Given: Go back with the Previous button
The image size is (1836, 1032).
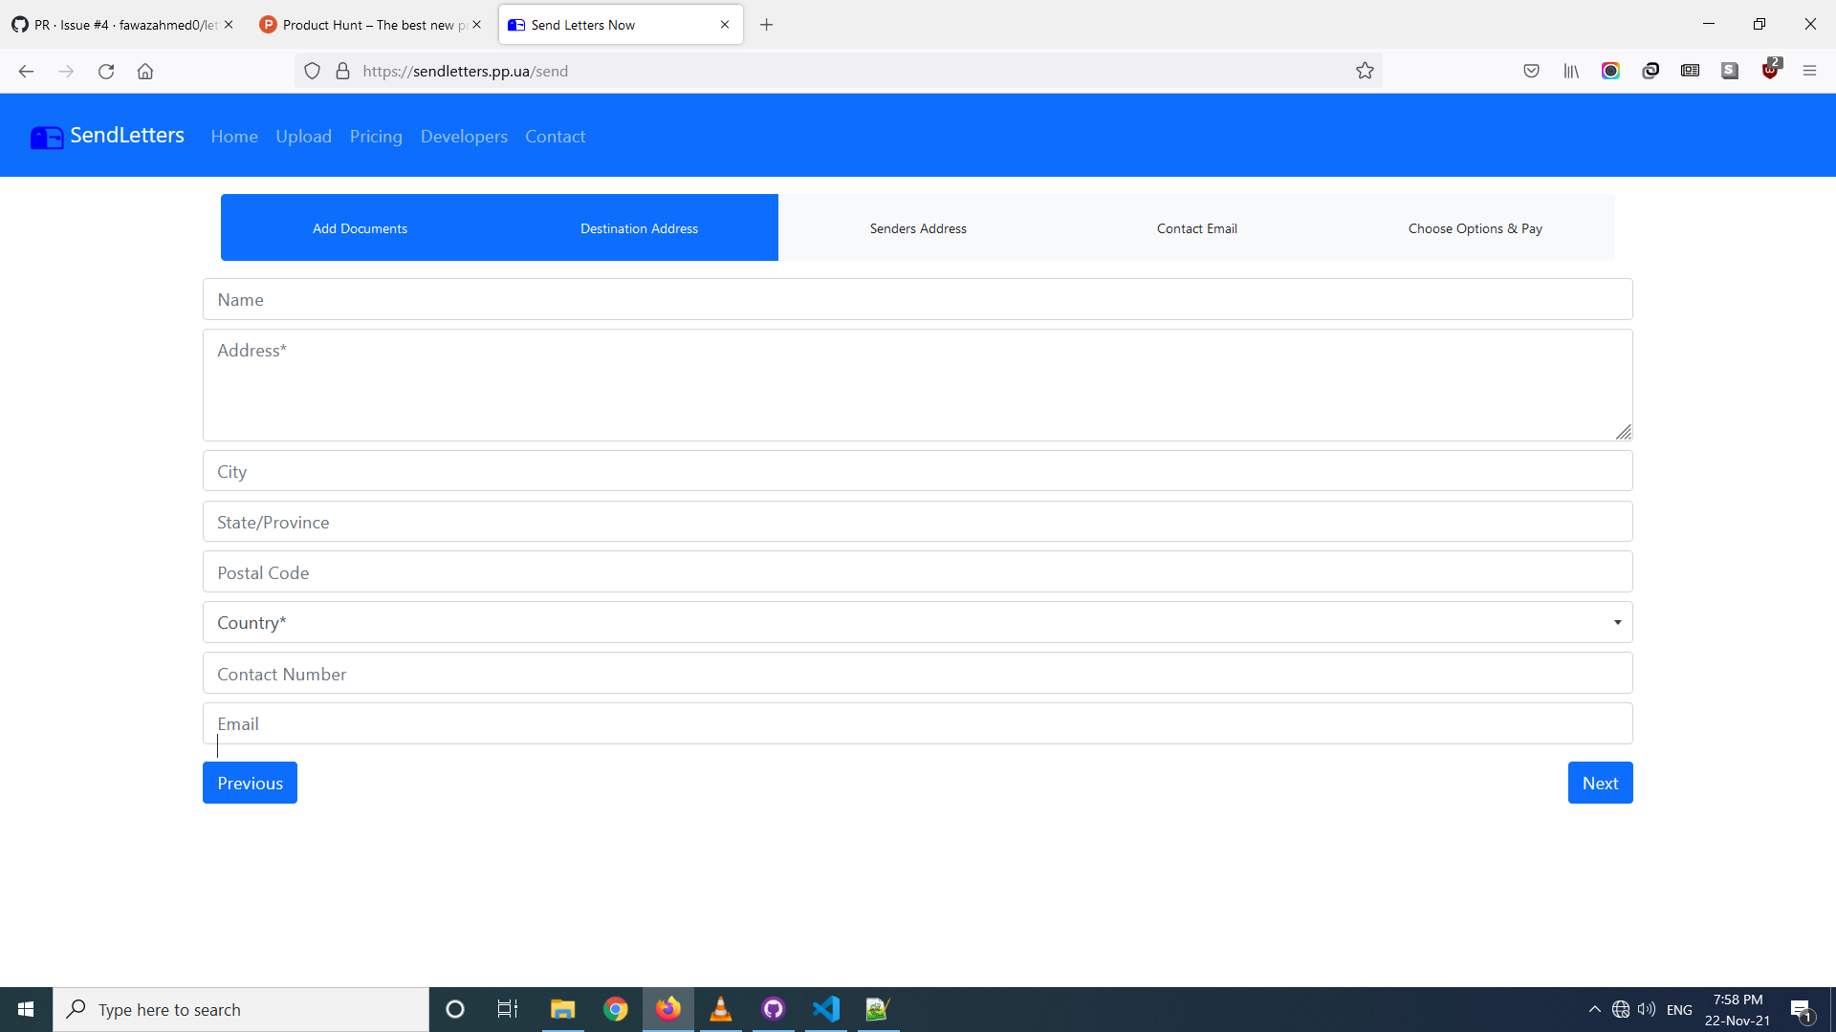Looking at the screenshot, I should point(250,783).
